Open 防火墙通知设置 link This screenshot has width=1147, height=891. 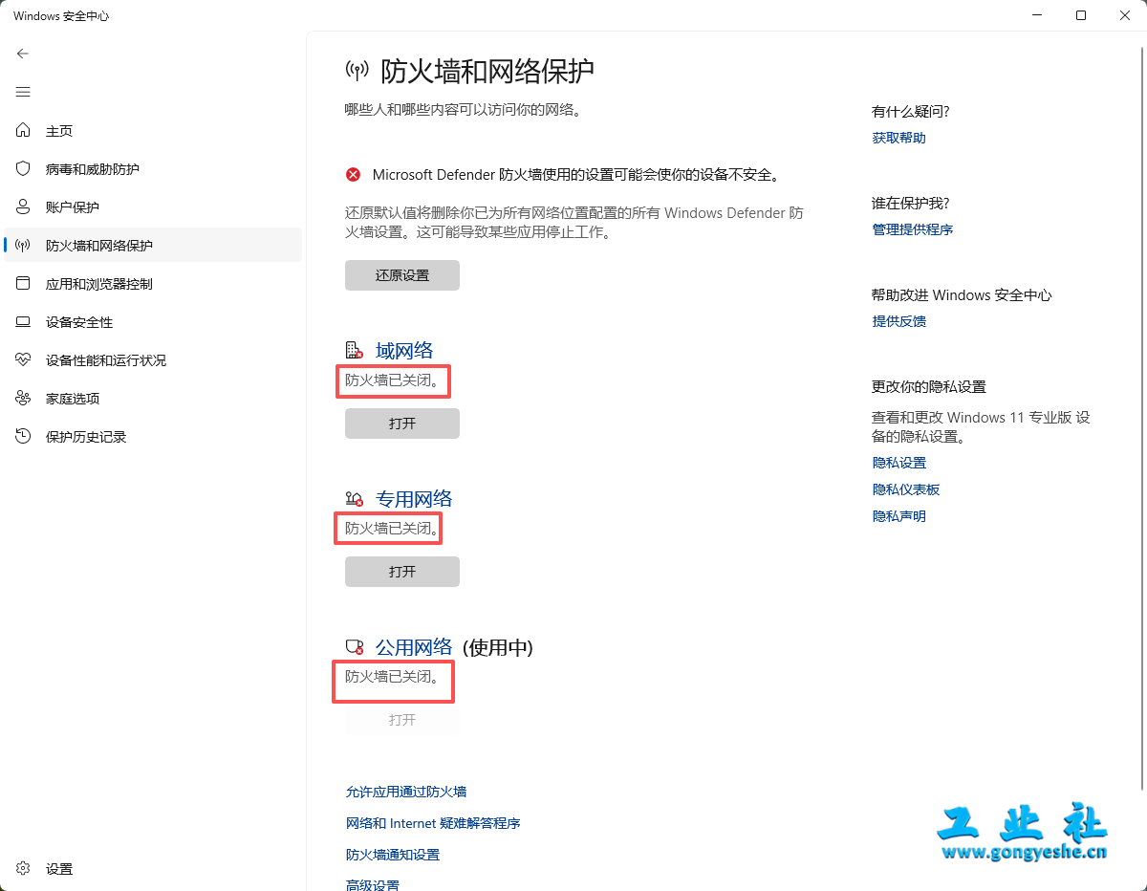pyautogui.click(x=393, y=855)
